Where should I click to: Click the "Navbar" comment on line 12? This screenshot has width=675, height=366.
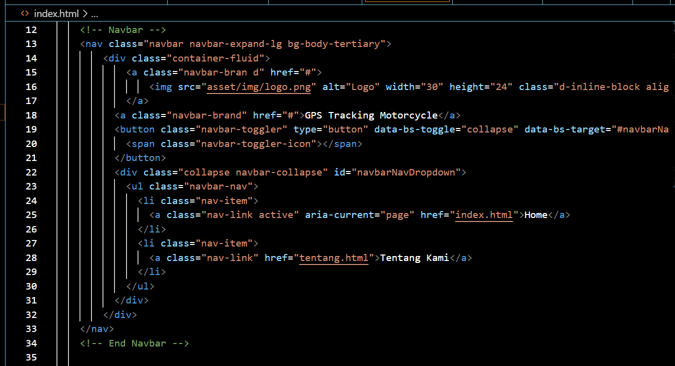[x=124, y=29]
